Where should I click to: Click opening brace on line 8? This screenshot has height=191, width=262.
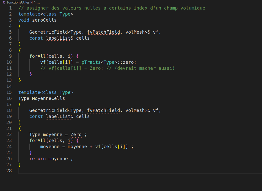pyautogui.click(x=20, y=50)
